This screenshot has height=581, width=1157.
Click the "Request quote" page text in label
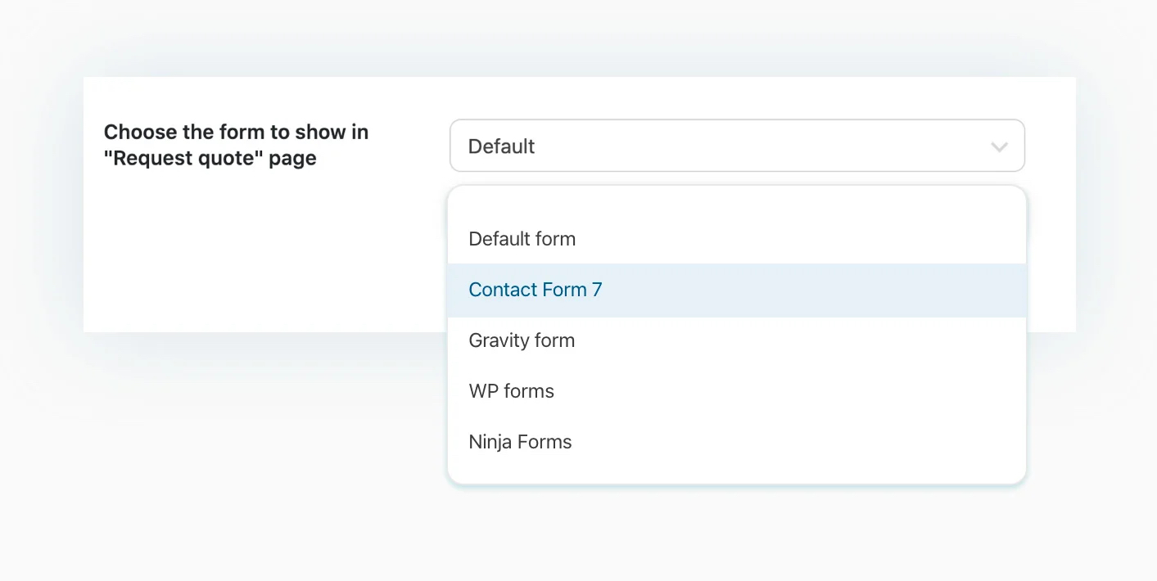[x=210, y=158]
